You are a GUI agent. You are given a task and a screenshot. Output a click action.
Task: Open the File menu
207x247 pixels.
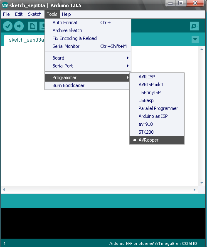pyautogui.click(x=6, y=14)
